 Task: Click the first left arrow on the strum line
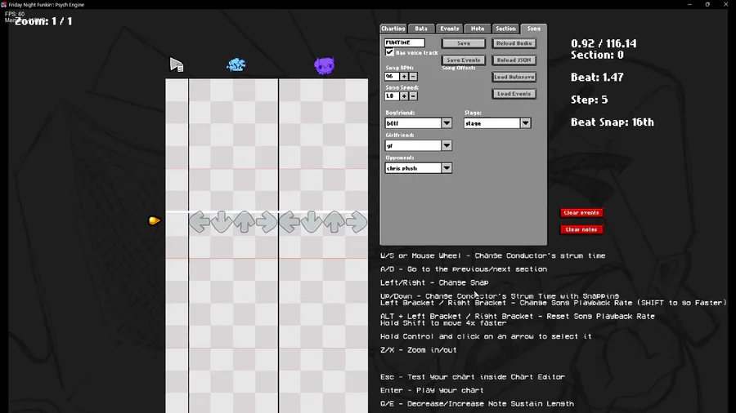[x=200, y=222]
